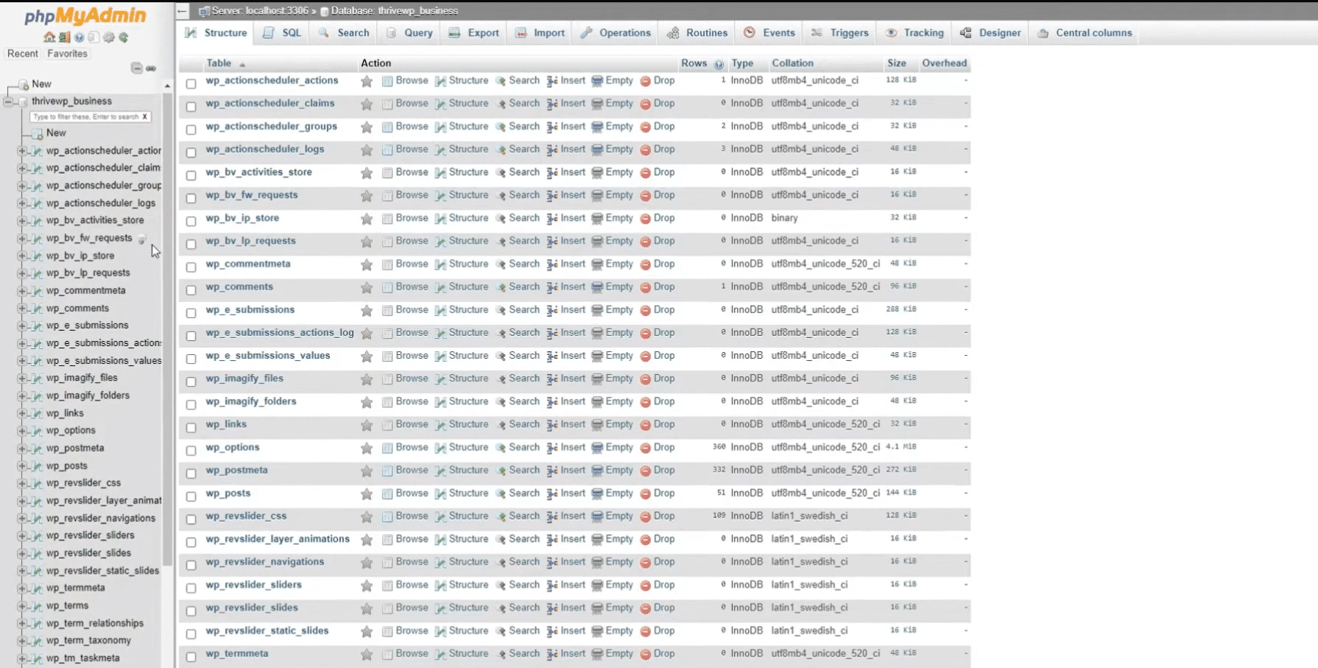Click the table filter search box
The width and height of the screenshot is (1318, 668).
pyautogui.click(x=88, y=116)
